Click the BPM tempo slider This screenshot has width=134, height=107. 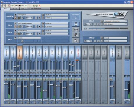coord(108,28)
